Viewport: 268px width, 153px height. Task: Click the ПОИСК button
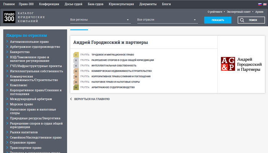(251, 20)
